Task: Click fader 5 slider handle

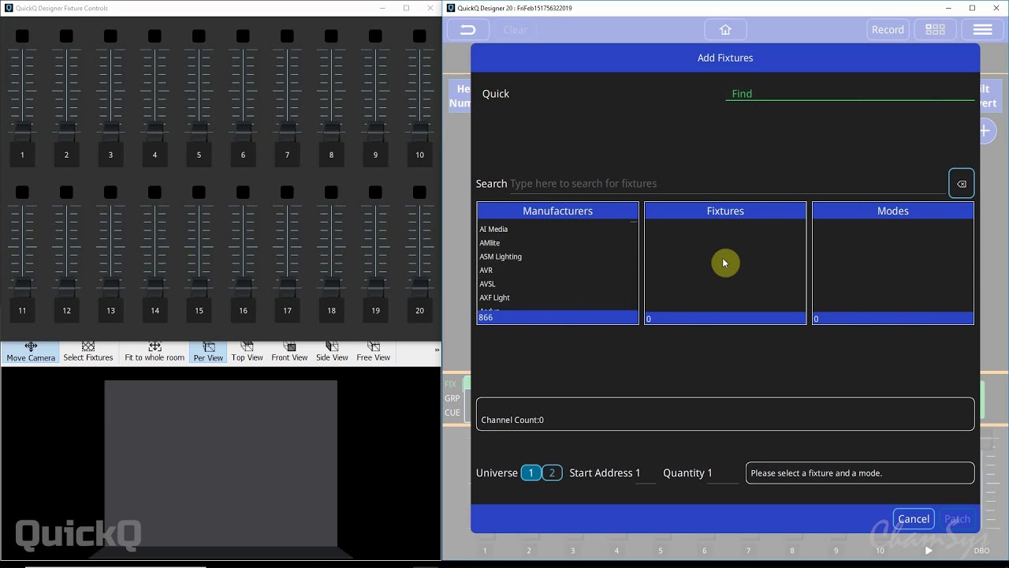Action: point(199,132)
